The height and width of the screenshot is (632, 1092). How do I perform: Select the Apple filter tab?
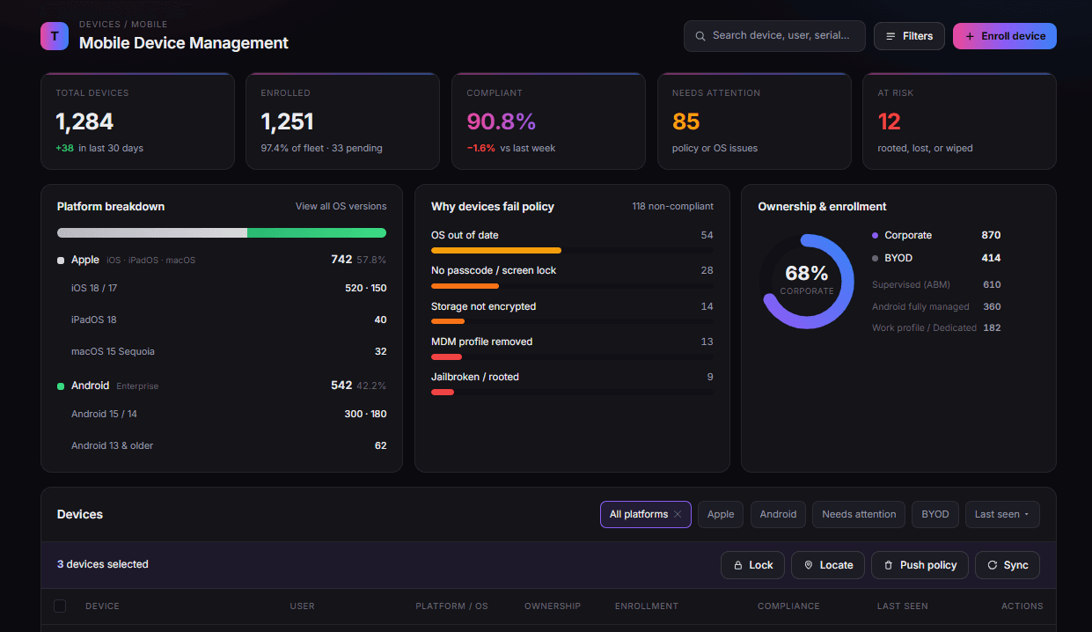tap(721, 514)
